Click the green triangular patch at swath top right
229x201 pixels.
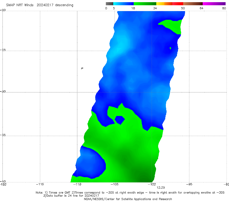[x=173, y=26]
